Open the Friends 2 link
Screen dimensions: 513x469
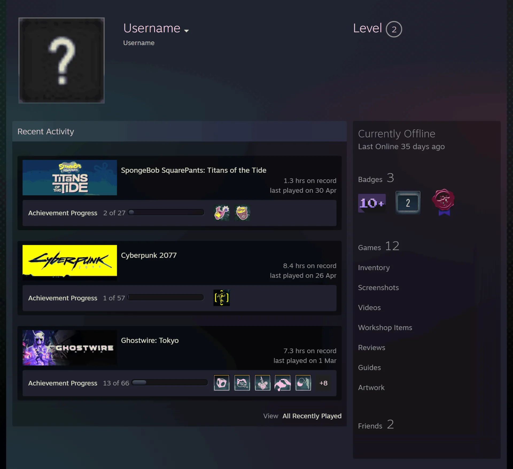(x=376, y=425)
